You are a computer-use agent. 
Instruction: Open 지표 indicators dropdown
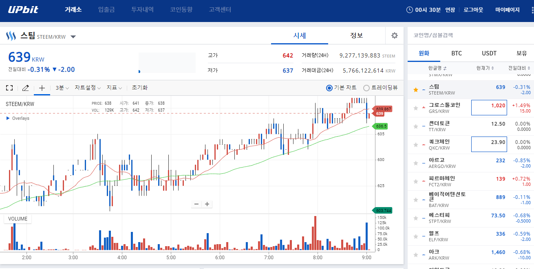[x=115, y=88]
